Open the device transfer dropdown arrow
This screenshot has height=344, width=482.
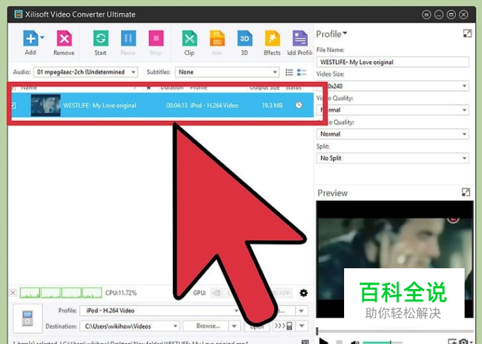click(x=302, y=326)
